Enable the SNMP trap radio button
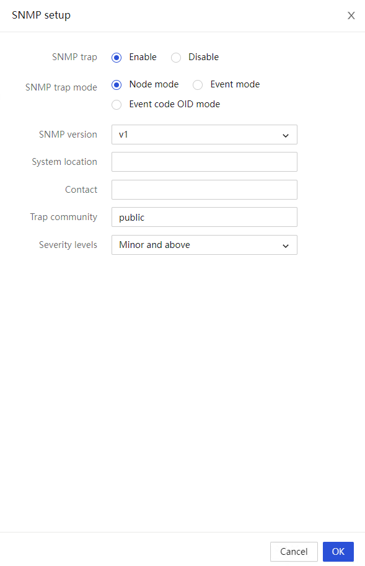The image size is (365, 566). click(117, 58)
